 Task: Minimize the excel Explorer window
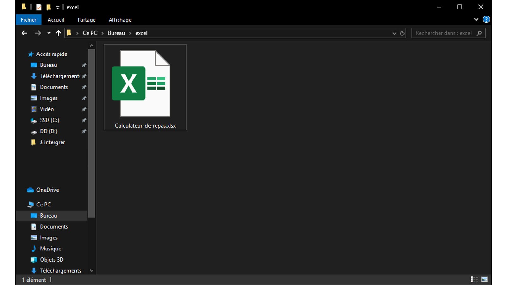click(439, 7)
